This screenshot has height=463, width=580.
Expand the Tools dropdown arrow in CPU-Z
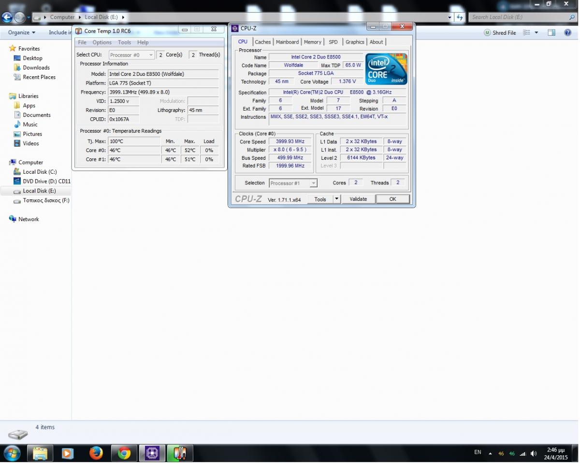(x=337, y=199)
